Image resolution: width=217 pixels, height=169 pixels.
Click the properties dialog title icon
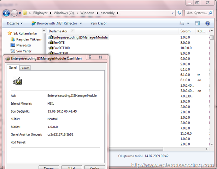[7, 58]
